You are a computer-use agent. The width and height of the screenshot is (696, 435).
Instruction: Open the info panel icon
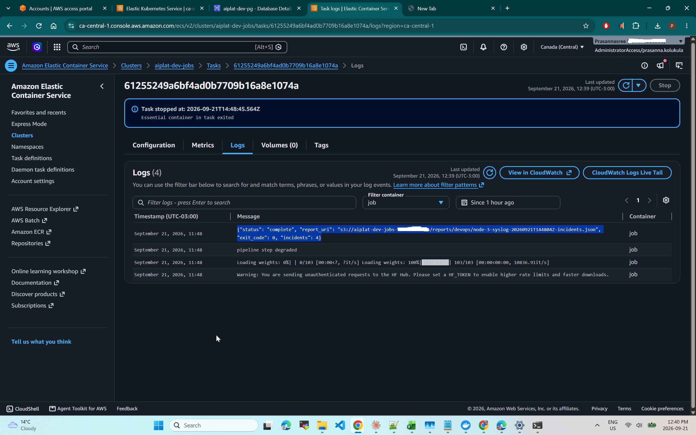click(644, 66)
